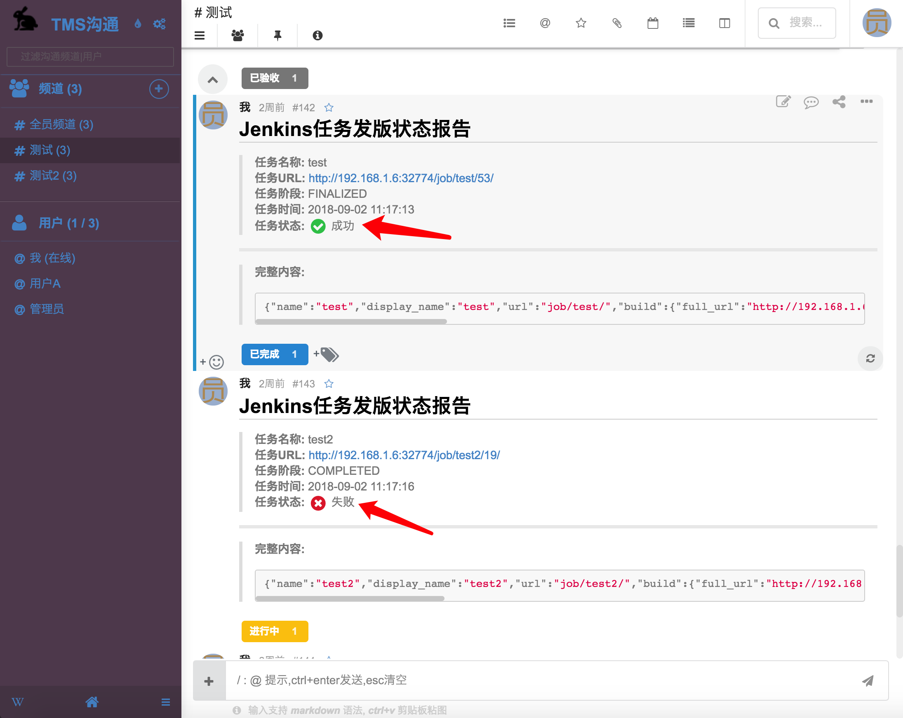Edit message #142 with pencil icon
The height and width of the screenshot is (718, 903).
tap(783, 102)
